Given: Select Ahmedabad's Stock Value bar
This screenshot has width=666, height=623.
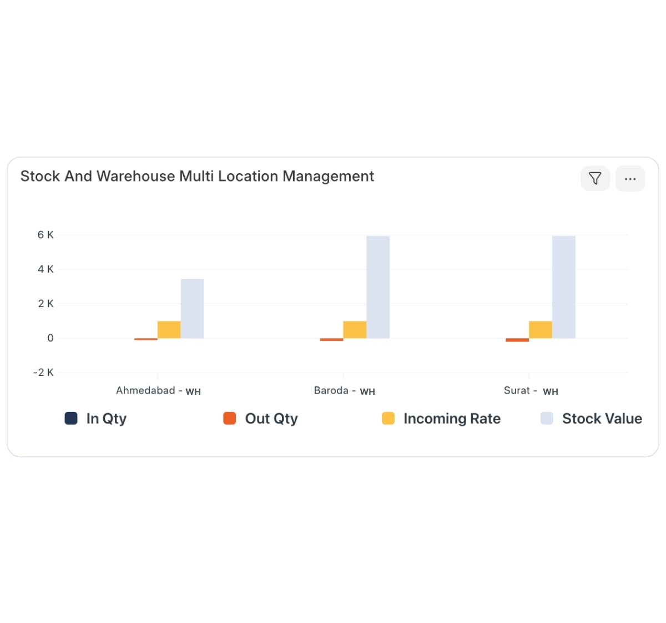Looking at the screenshot, I should 192,308.
